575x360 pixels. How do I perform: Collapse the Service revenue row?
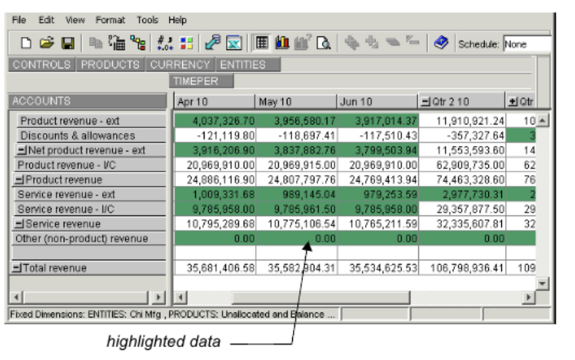[20, 225]
